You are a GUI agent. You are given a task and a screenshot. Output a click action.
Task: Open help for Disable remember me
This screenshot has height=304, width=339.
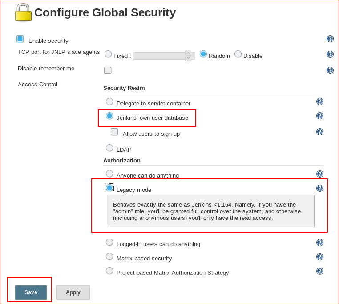[x=330, y=70]
